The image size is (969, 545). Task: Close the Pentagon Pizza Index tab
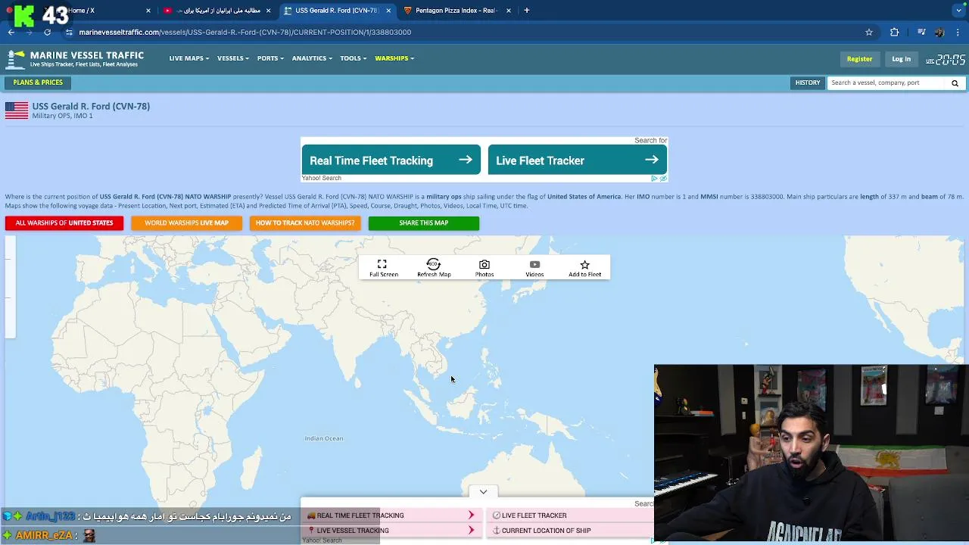pos(509,11)
